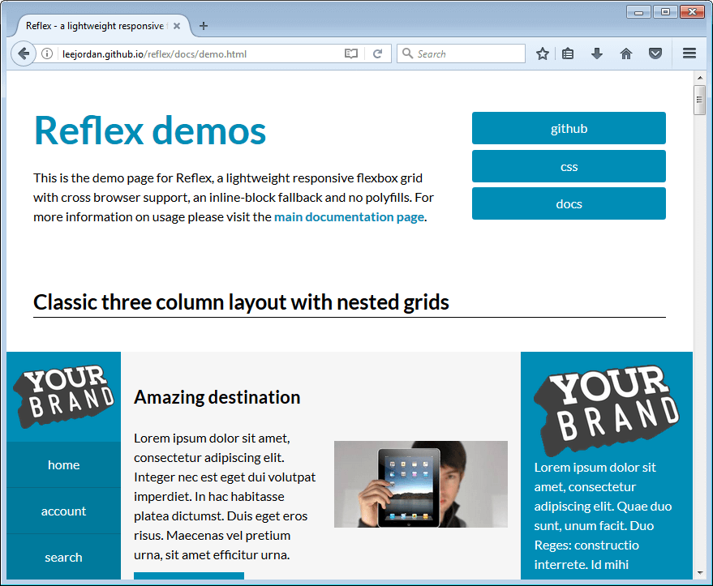Click the tablet photo thumbnail
This screenshot has height=586, width=713.
tap(420, 484)
